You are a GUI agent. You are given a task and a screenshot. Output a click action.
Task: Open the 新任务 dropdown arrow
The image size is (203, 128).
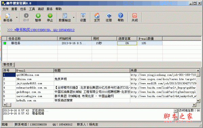(17, 17)
